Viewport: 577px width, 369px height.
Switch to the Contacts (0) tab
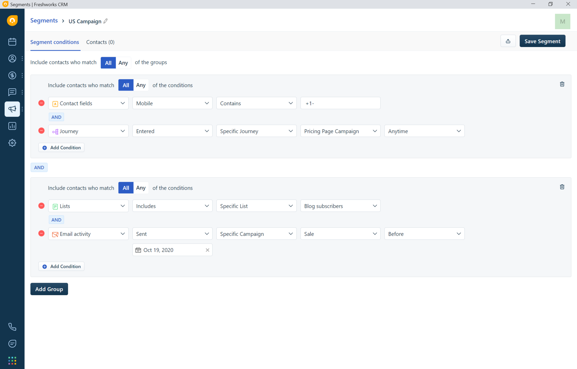pos(100,42)
